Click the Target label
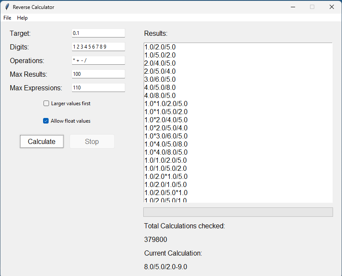Viewport: 342px width, 276px height. [x=20, y=33]
